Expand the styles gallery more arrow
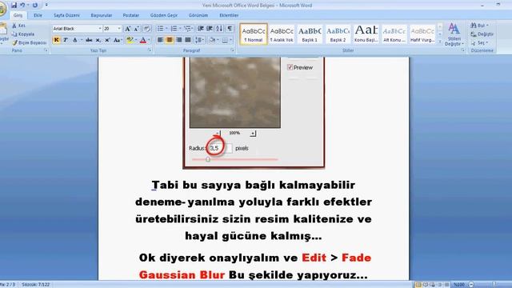Viewport: 512px width, 288px height. 440,42
